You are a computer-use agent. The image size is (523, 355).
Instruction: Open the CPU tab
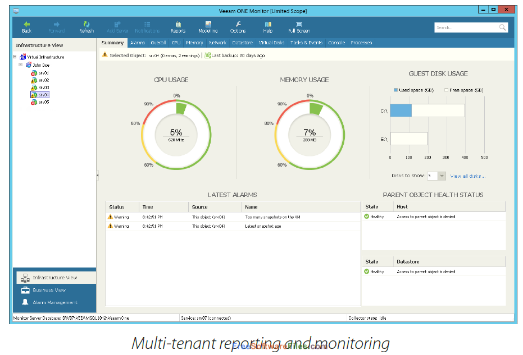(176, 43)
